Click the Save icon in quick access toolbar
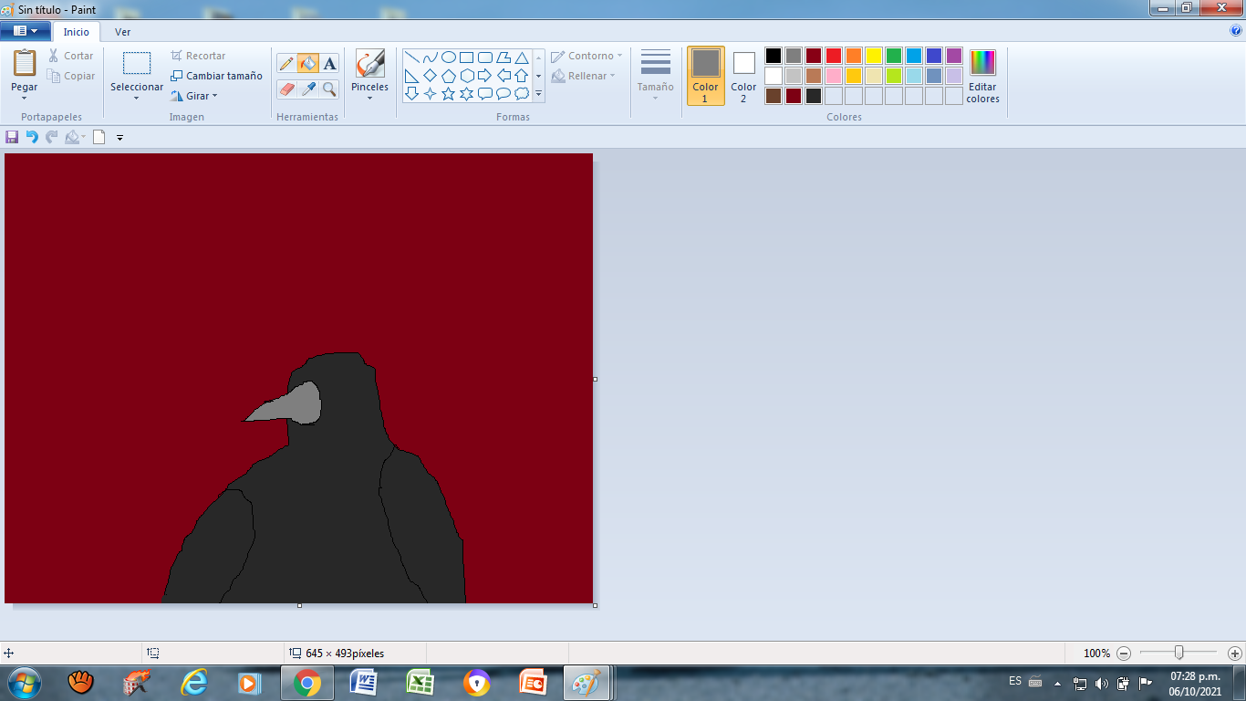This screenshot has height=701, width=1246. pos(12,137)
